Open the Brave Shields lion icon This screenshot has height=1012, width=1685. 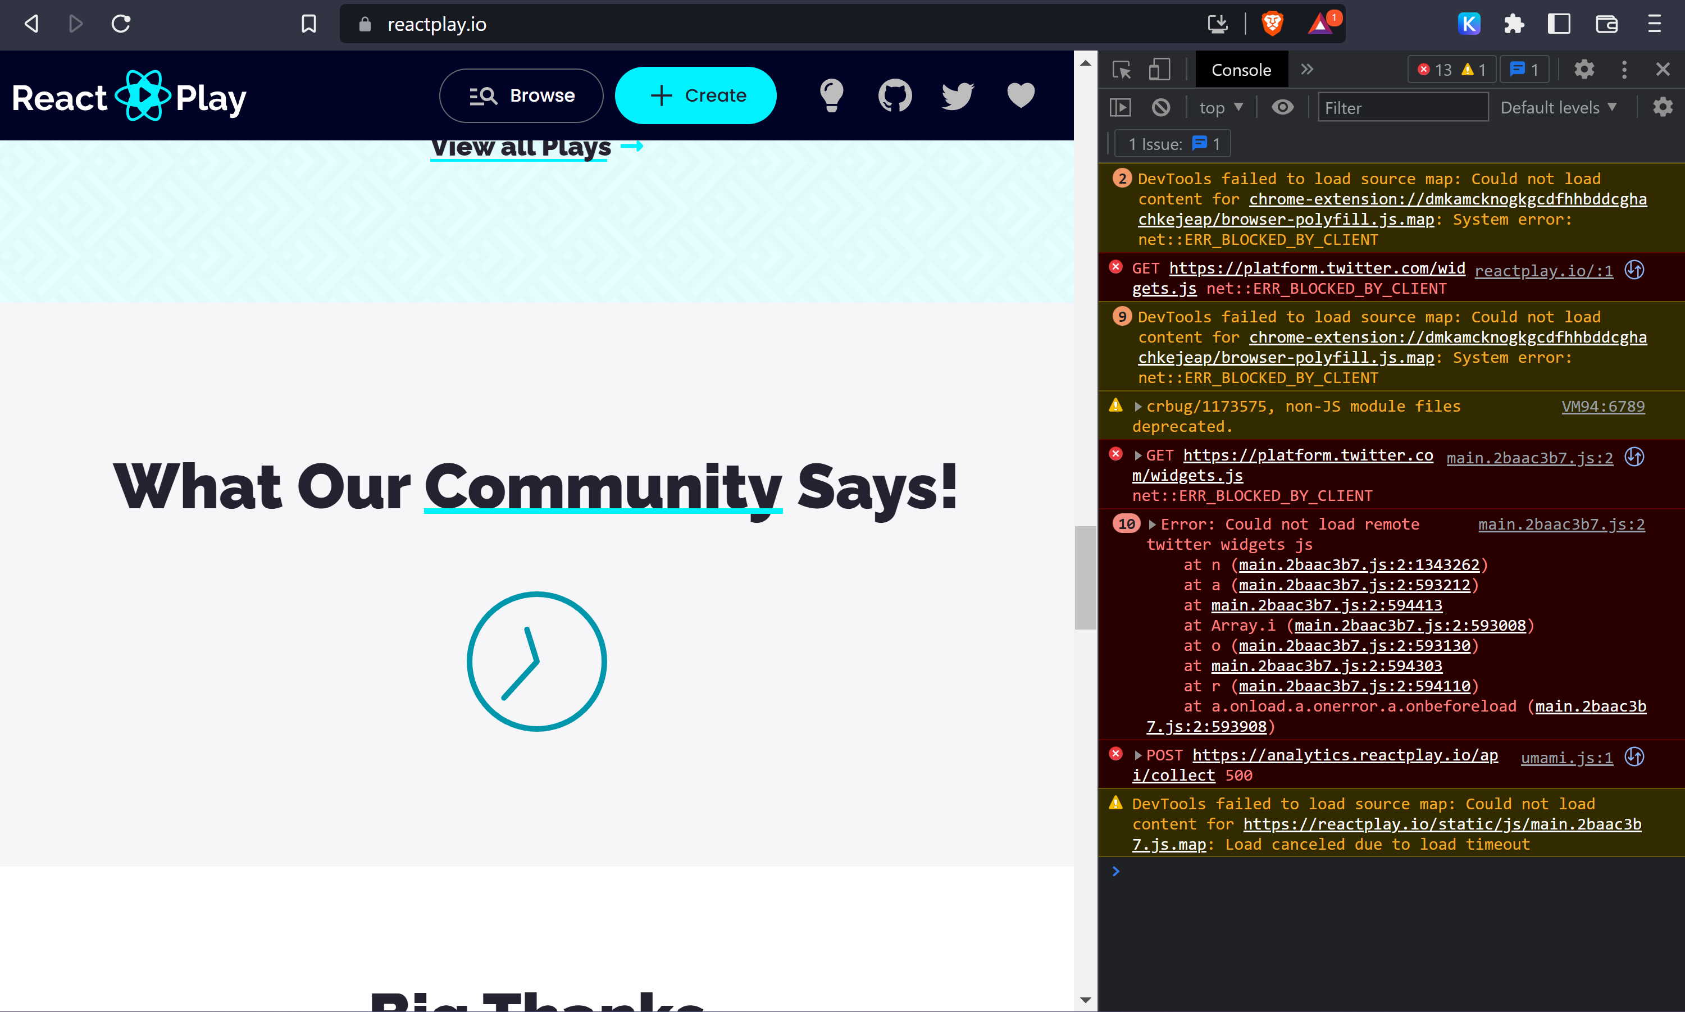(x=1272, y=24)
